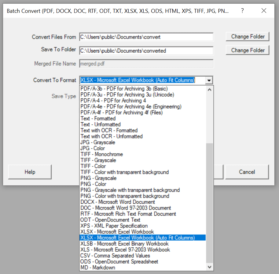Select DOC - Microsoft Word 97-2003 Document
Screen dimensions: 279x274
tap(142, 208)
